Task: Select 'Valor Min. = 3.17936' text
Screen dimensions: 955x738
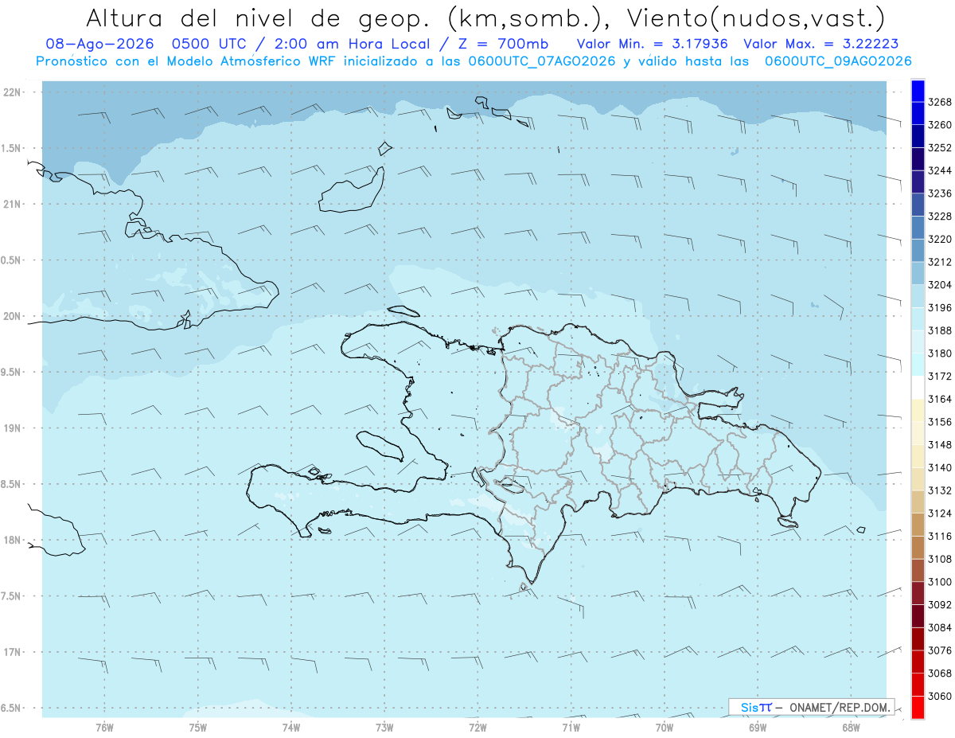Action: click(x=653, y=44)
